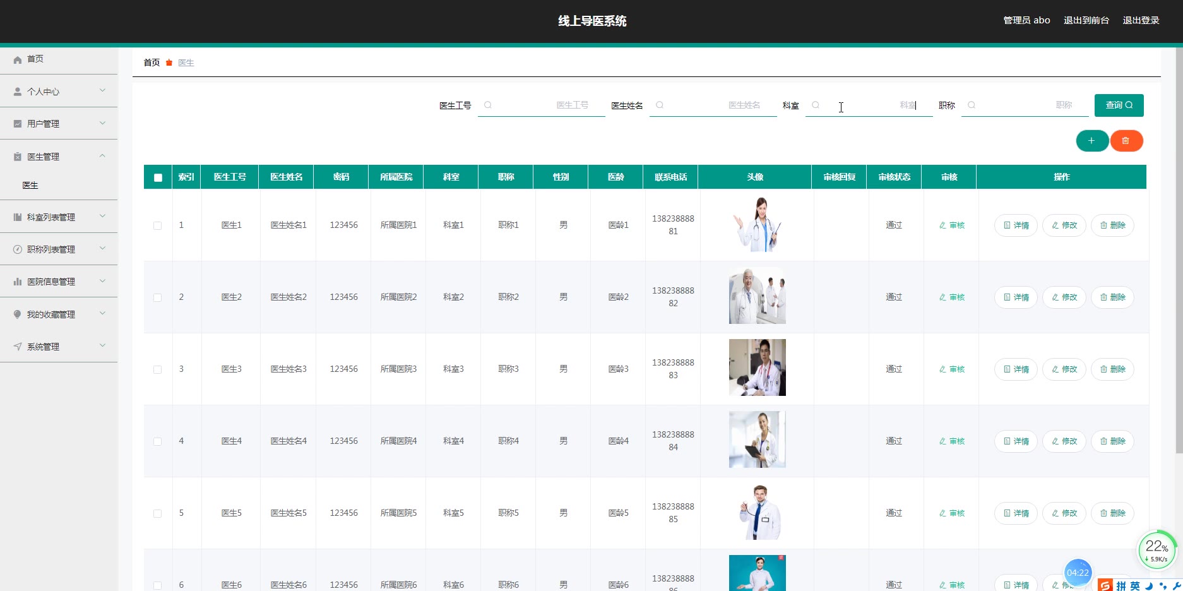1183x591 pixels.
Task: Click the orange trash batch-delete button
Action: click(1126, 141)
